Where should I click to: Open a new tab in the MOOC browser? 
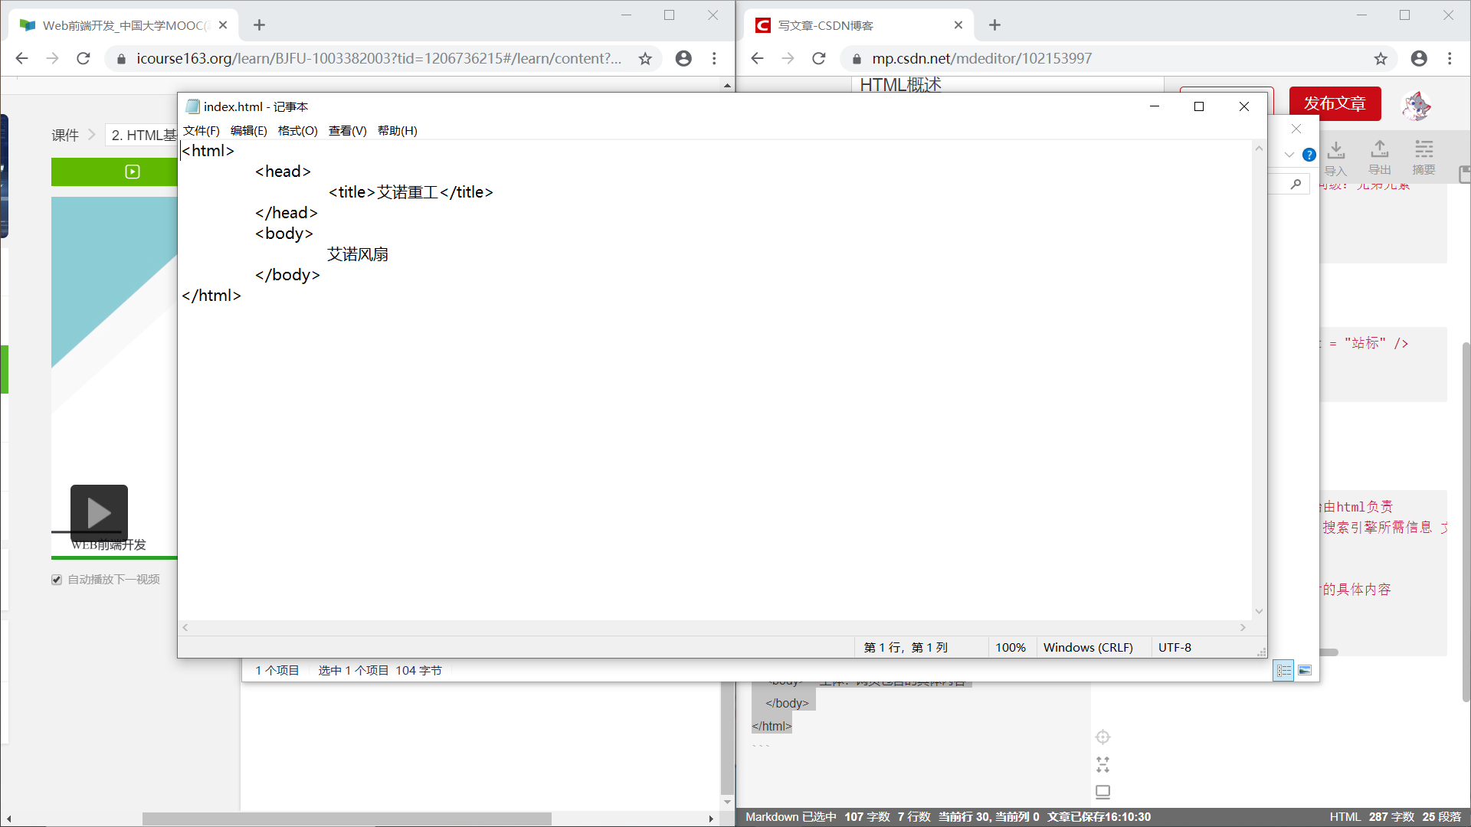coord(259,25)
